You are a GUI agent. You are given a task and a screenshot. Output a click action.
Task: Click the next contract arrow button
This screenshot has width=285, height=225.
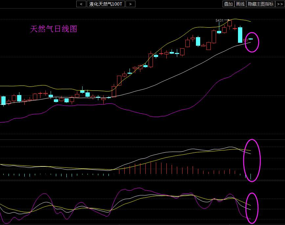coord(131,4)
